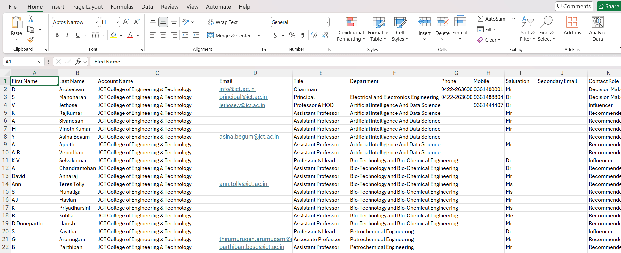
Task: Open Conditional Formatting
Action: (x=351, y=29)
